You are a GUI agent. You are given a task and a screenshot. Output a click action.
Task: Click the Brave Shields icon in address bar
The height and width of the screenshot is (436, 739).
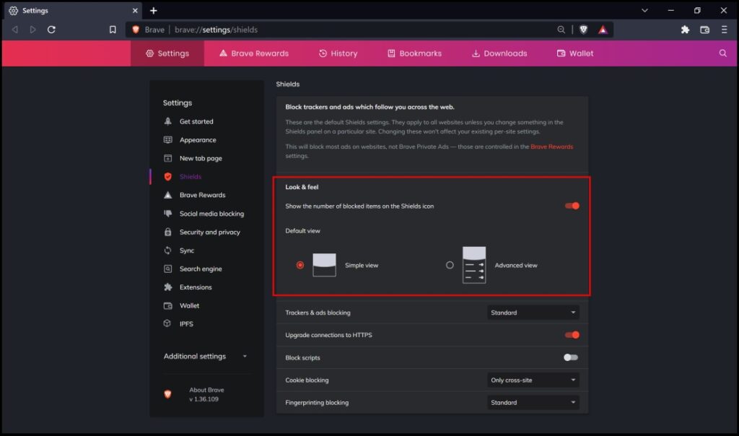coord(583,30)
